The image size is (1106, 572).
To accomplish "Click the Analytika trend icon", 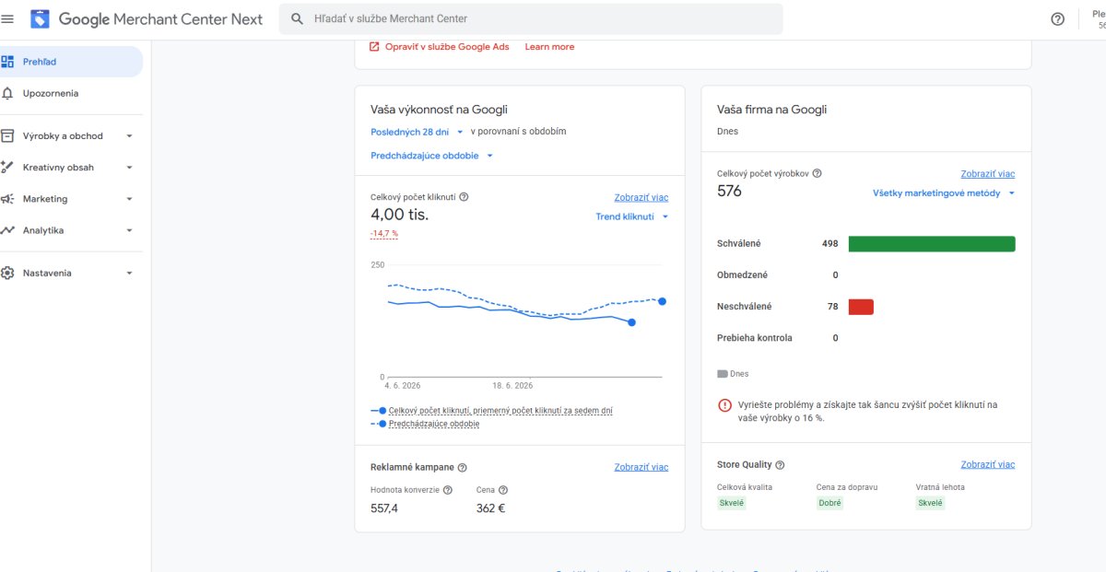I will (7, 230).
